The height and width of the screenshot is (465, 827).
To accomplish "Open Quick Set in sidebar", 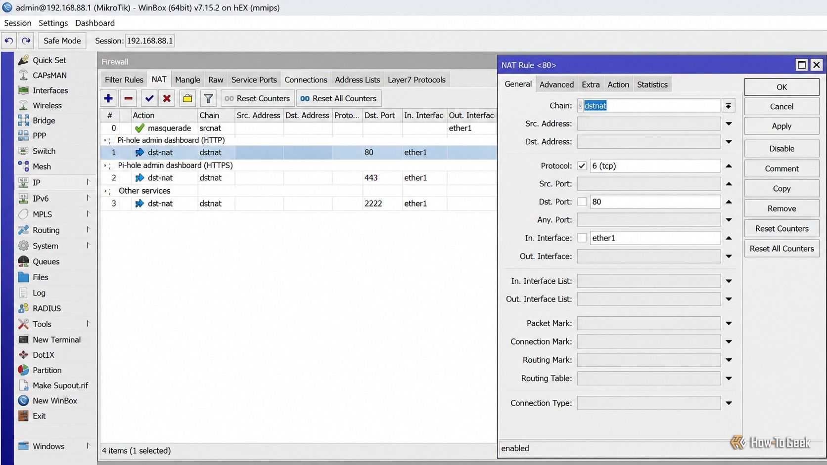I will [x=49, y=60].
